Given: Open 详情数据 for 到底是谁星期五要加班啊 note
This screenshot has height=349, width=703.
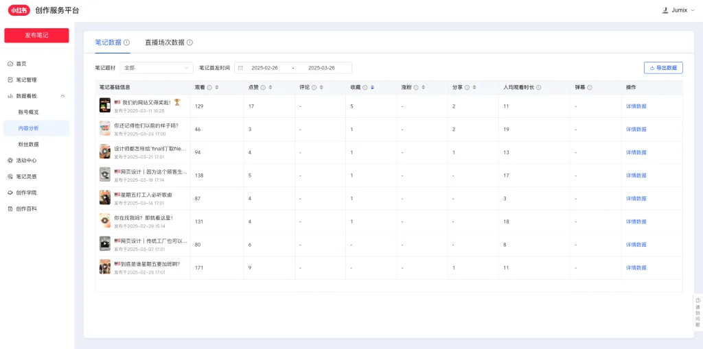Looking at the screenshot, I should click(636, 268).
